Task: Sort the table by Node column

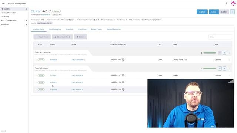Action: coord(74,44)
